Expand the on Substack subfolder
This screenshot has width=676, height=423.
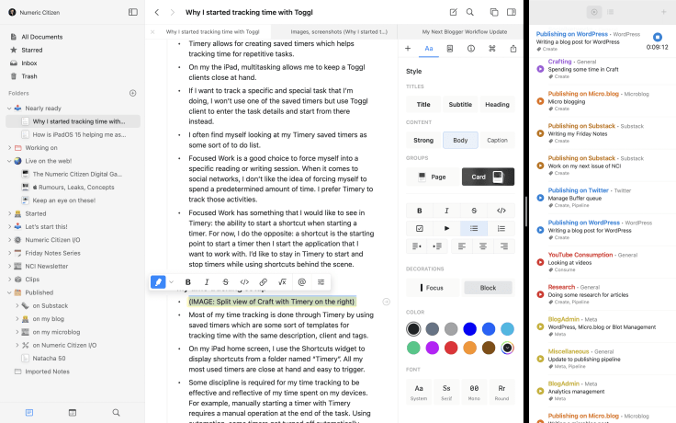pyautogui.click(x=17, y=305)
